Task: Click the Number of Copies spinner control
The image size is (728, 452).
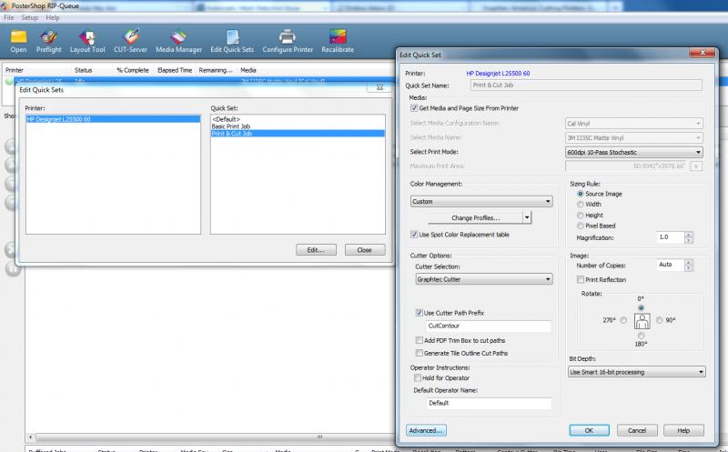Action: (x=689, y=265)
